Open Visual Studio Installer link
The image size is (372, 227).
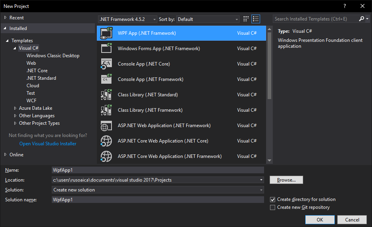48,144
